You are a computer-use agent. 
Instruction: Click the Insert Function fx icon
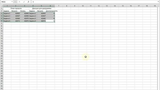28,2
